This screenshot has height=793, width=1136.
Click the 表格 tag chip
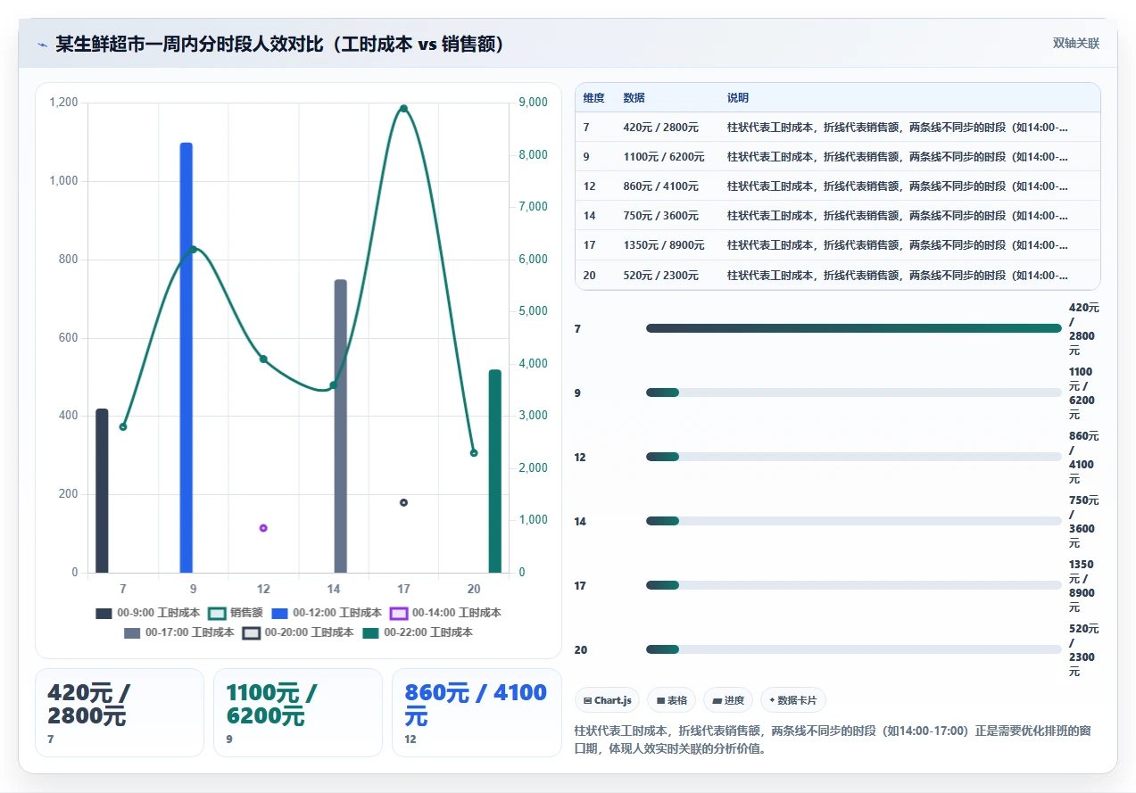point(671,700)
